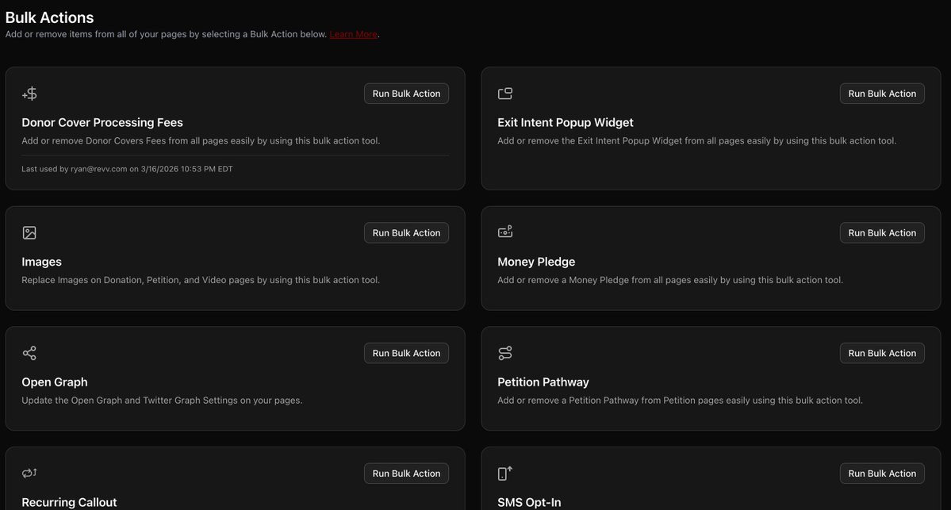Run Bulk Action for Images
Viewport: 951px width, 510px height.
click(x=406, y=233)
